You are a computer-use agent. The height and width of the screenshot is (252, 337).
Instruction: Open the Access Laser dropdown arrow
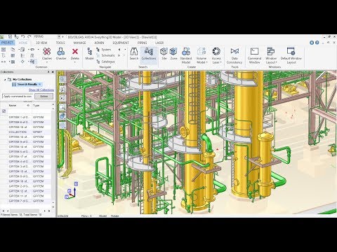[x=220, y=62]
